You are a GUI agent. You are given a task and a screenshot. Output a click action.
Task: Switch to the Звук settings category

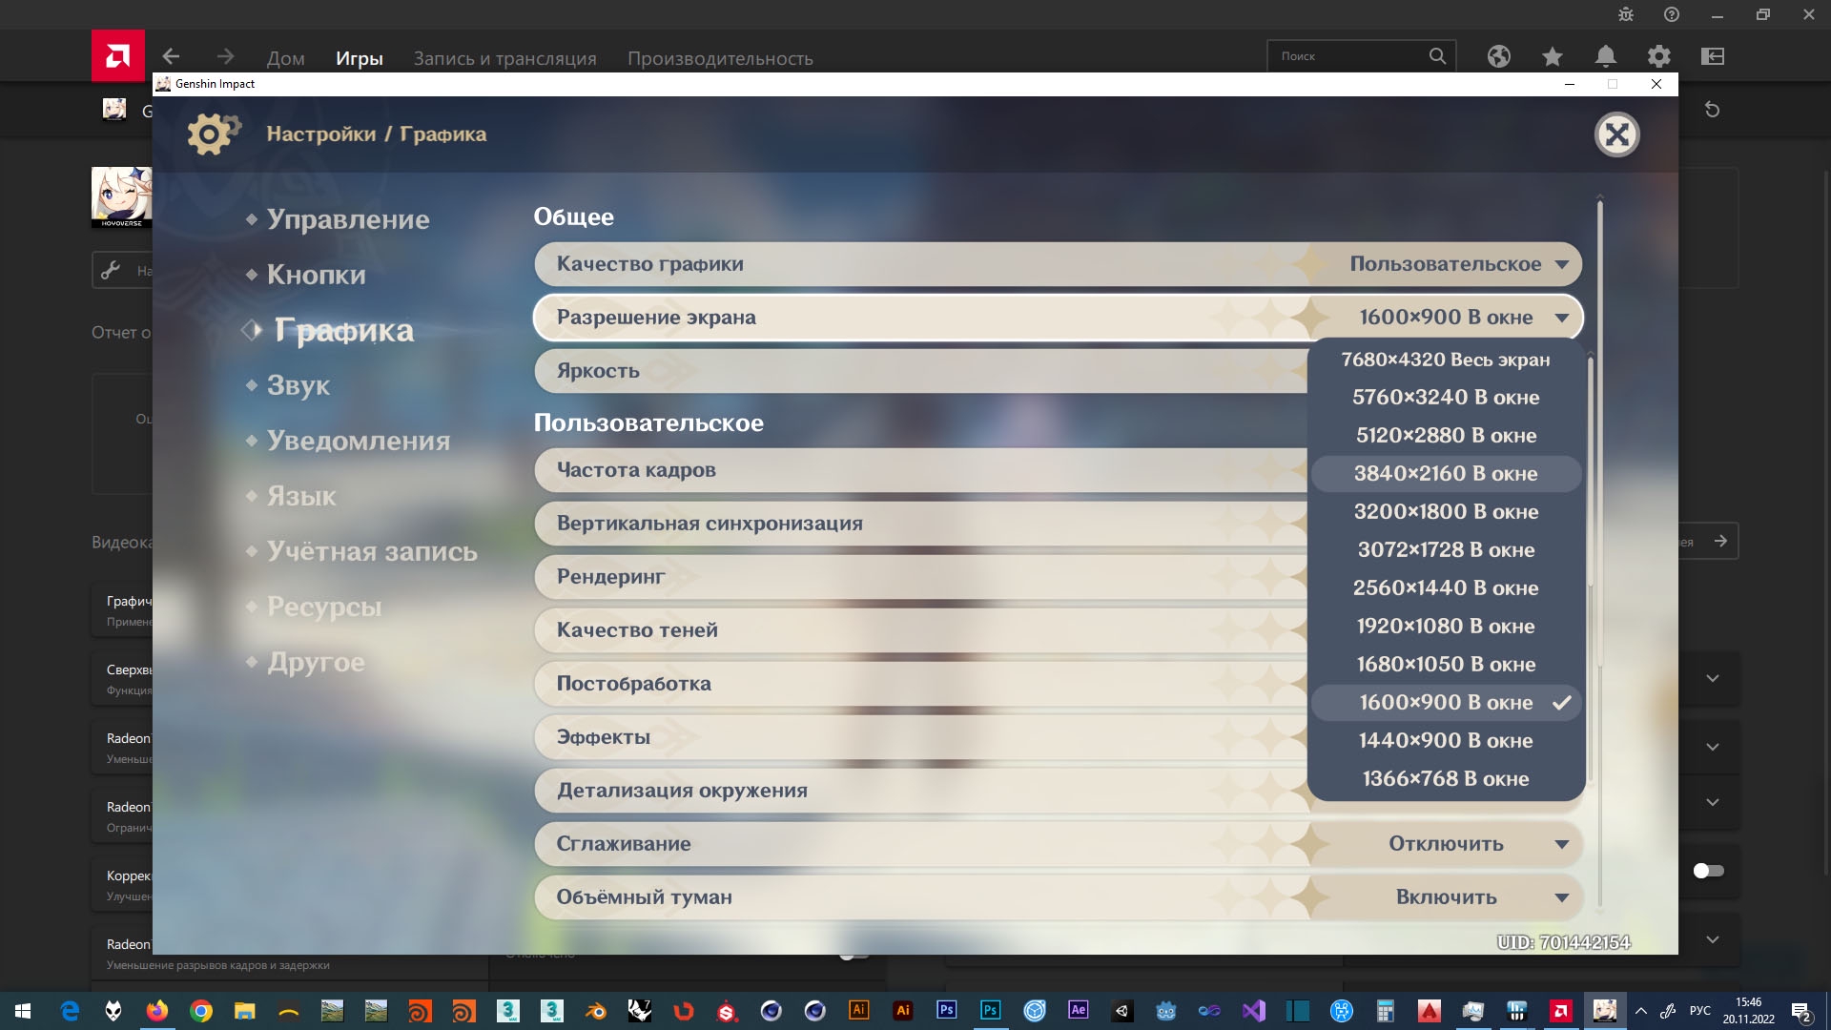coord(298,385)
